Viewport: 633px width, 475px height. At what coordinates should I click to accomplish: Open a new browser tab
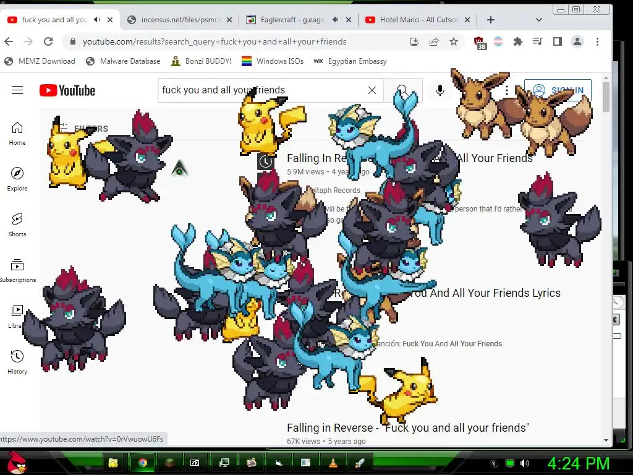coord(490,20)
